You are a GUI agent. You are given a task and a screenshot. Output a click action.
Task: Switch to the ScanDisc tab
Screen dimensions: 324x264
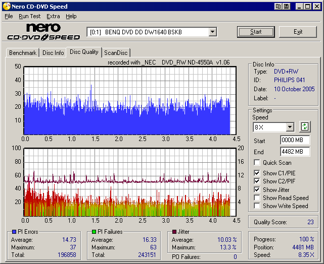116,53
